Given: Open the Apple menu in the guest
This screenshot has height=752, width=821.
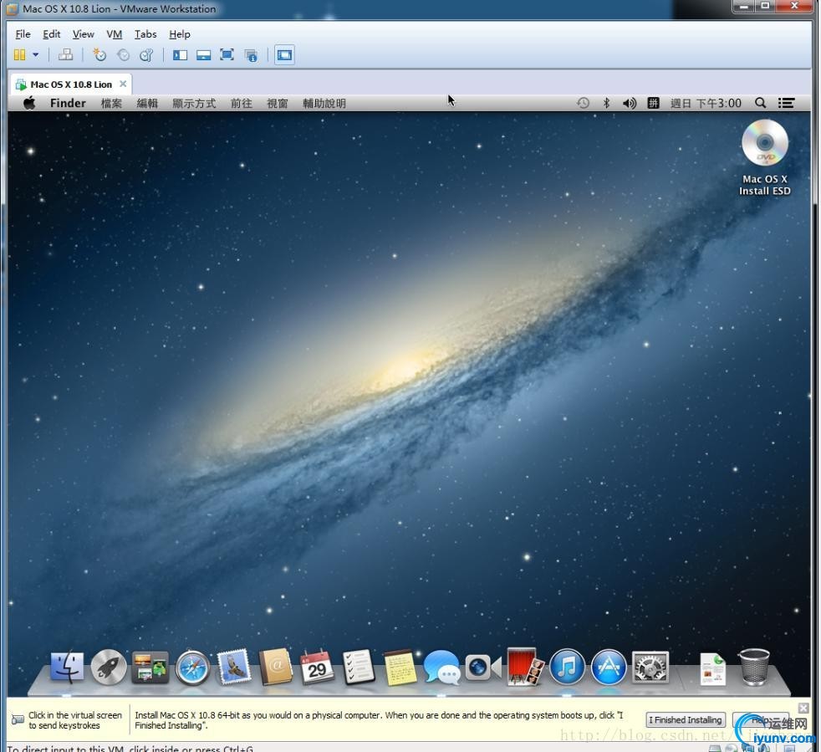Looking at the screenshot, I should (x=29, y=103).
